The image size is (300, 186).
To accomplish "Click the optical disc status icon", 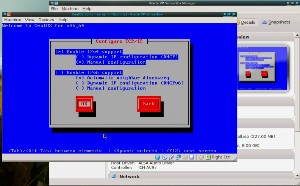I will (x=164, y=157).
